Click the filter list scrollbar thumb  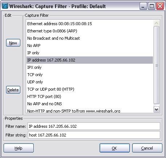pos(157,65)
